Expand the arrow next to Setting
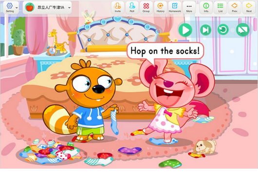This screenshot has height=175, width=258. pos(17,8)
